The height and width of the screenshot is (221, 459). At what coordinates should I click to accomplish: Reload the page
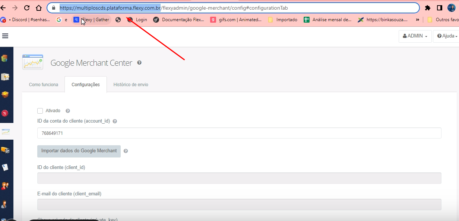(27, 8)
